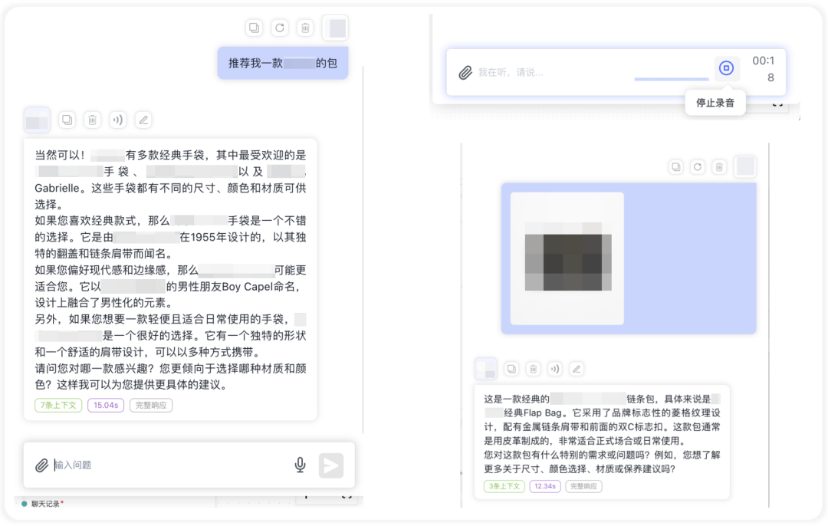Click the recording audio level bar
The height and width of the screenshot is (526, 828).
[671, 79]
